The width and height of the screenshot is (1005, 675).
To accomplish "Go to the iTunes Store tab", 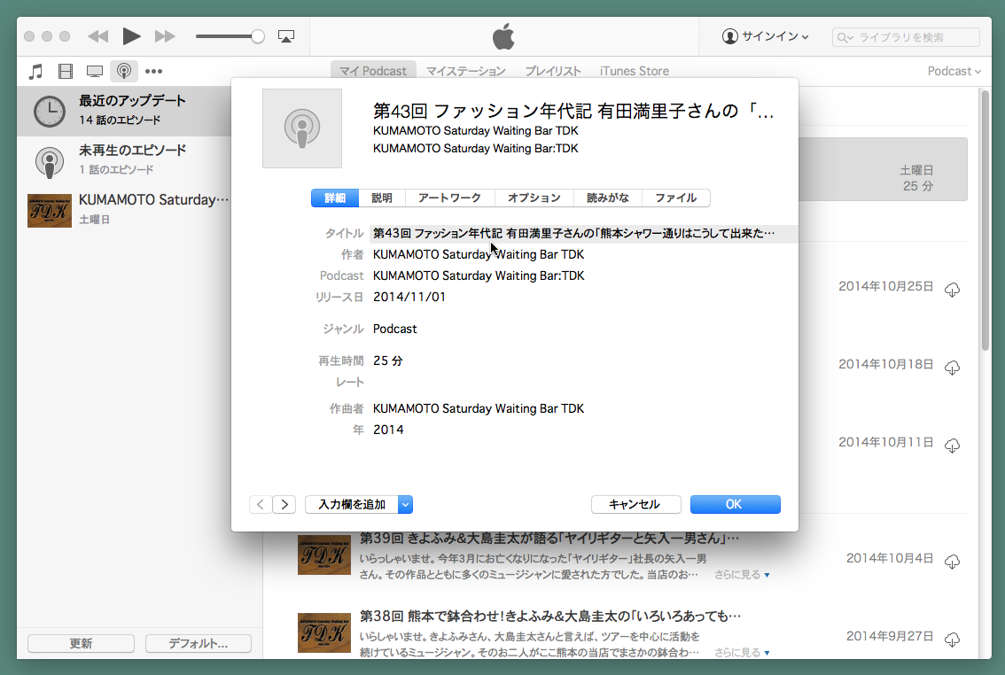I will [x=635, y=71].
